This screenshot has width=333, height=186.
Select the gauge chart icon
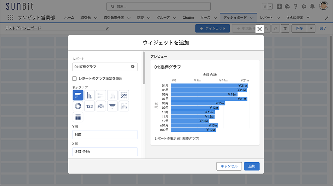point(101,106)
